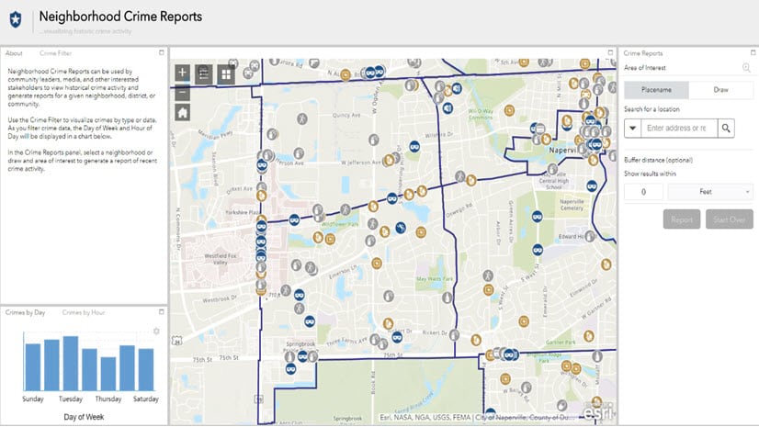This screenshot has width=759, height=427.
Task: Switch to the Crimes by Hour tab
Action: (84, 312)
